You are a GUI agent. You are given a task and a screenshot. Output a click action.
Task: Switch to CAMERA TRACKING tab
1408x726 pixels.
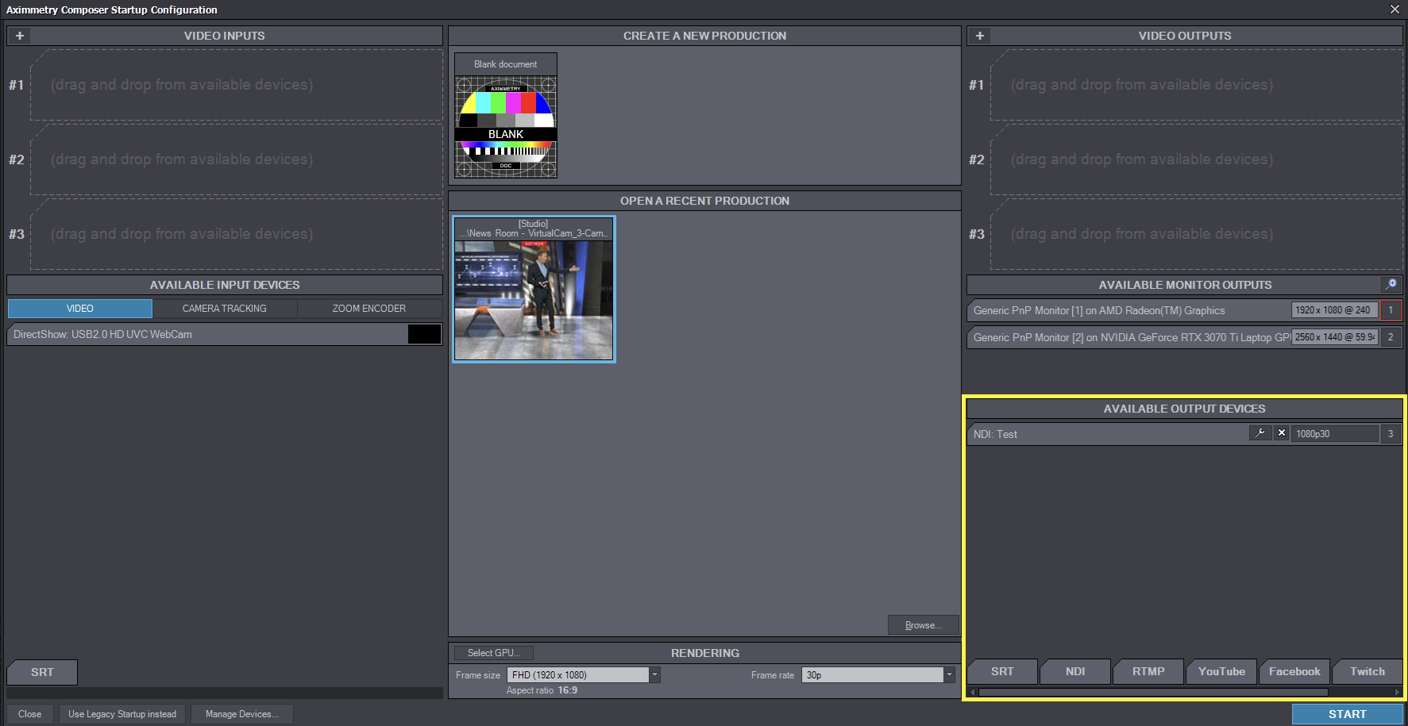tap(225, 309)
